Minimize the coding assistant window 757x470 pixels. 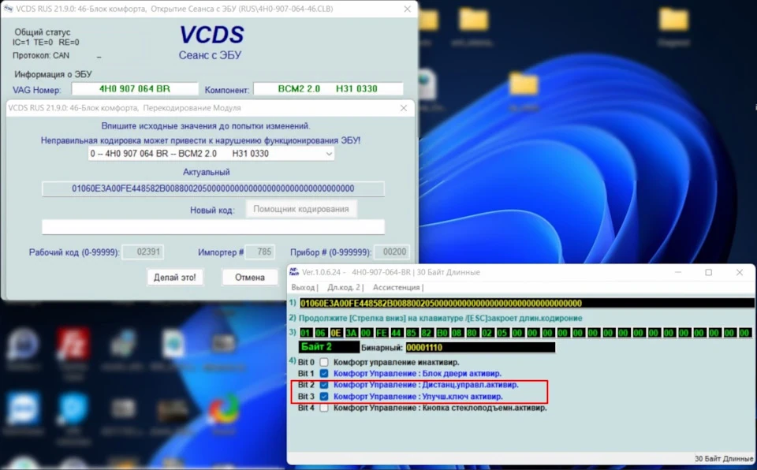point(678,272)
